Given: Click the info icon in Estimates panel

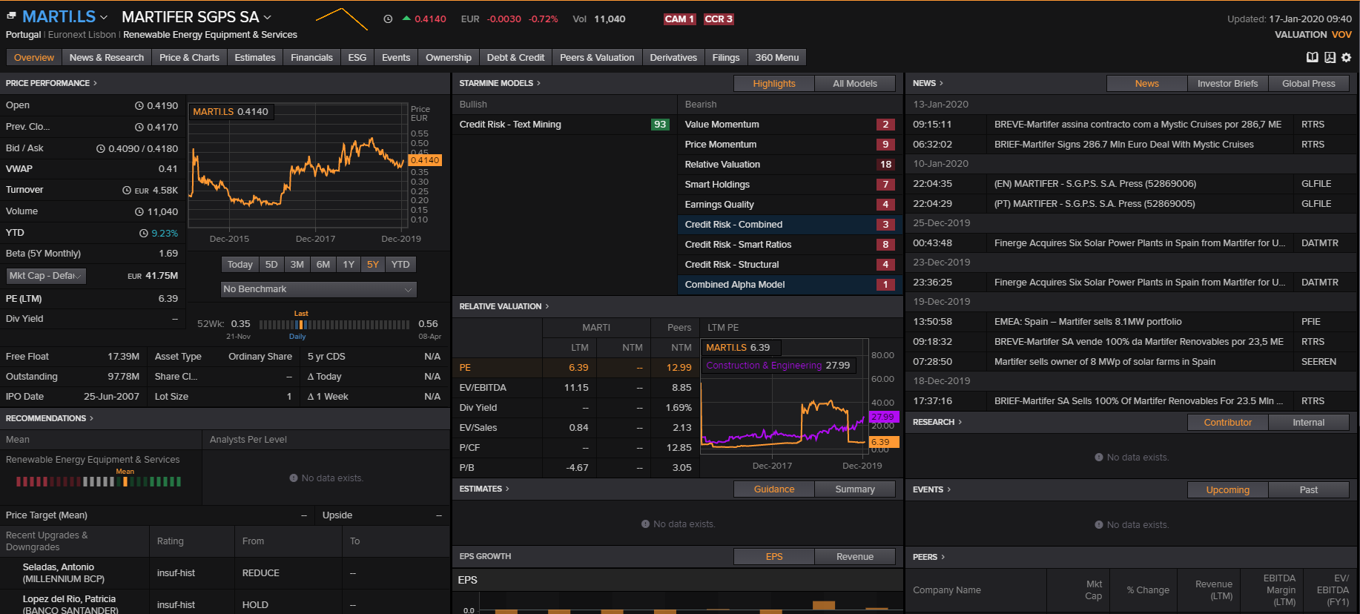Looking at the screenshot, I should 645,524.
